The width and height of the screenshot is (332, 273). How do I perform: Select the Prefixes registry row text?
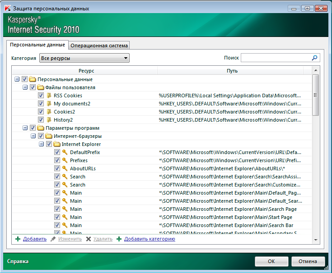click(79, 160)
